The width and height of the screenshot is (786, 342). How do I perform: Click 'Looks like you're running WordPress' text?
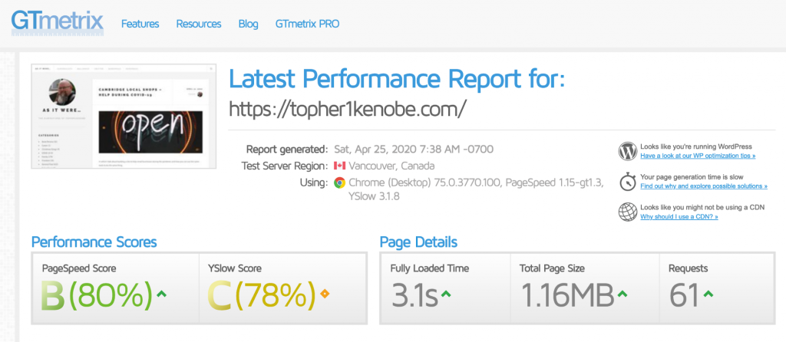(x=696, y=146)
